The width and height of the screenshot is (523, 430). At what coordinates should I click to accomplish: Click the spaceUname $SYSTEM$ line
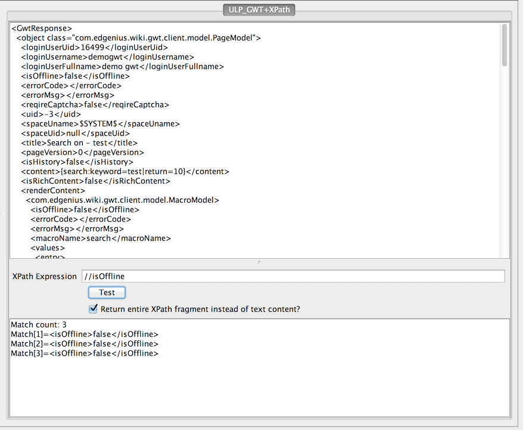click(x=100, y=123)
